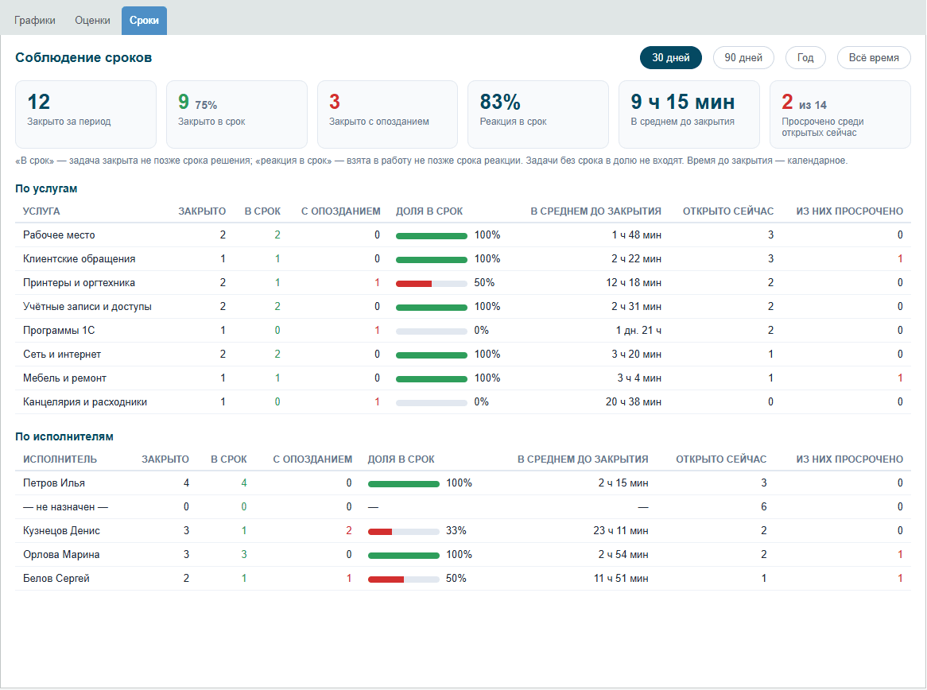Select the Сроки tab
The width and height of the screenshot is (927, 690).
144,20
